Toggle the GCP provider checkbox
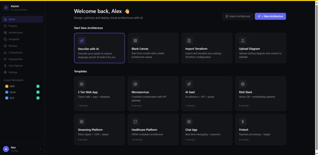Image resolution: width=318 pixels, height=155 pixels. coord(38,98)
